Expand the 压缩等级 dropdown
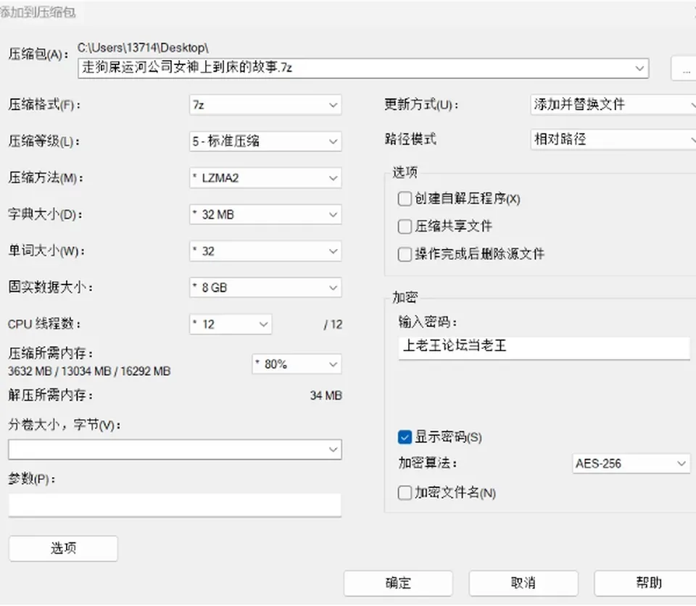 coord(265,141)
